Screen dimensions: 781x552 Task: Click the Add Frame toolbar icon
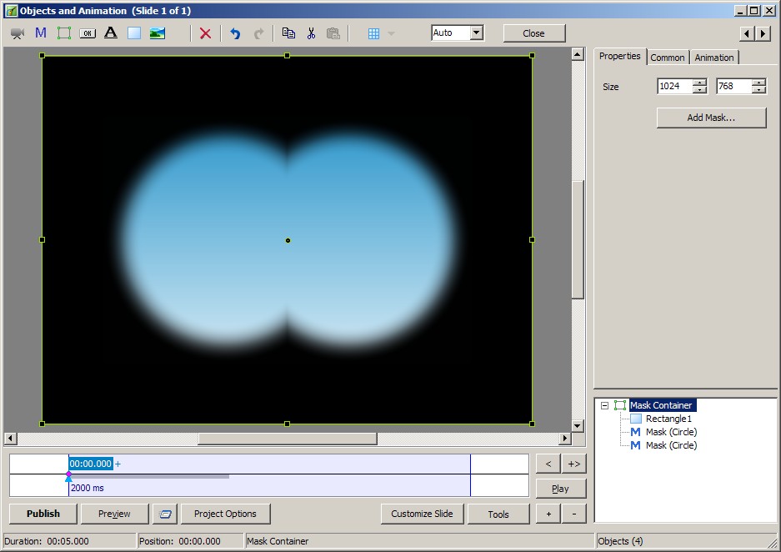pyautogui.click(x=64, y=33)
